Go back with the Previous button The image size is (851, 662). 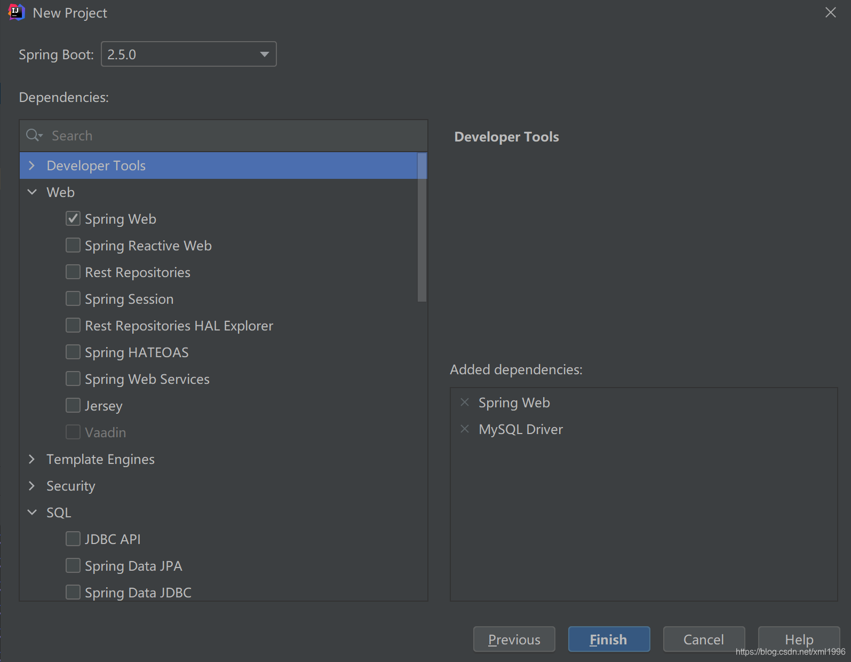pyautogui.click(x=514, y=639)
